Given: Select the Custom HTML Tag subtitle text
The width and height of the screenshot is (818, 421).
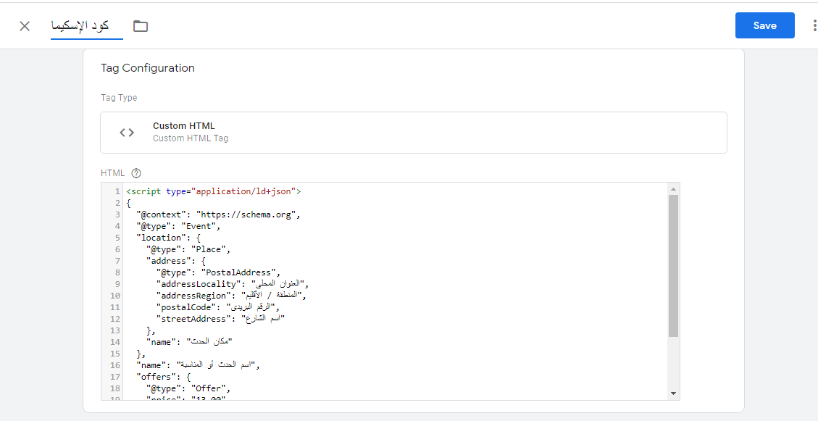Looking at the screenshot, I should pyautogui.click(x=190, y=138).
